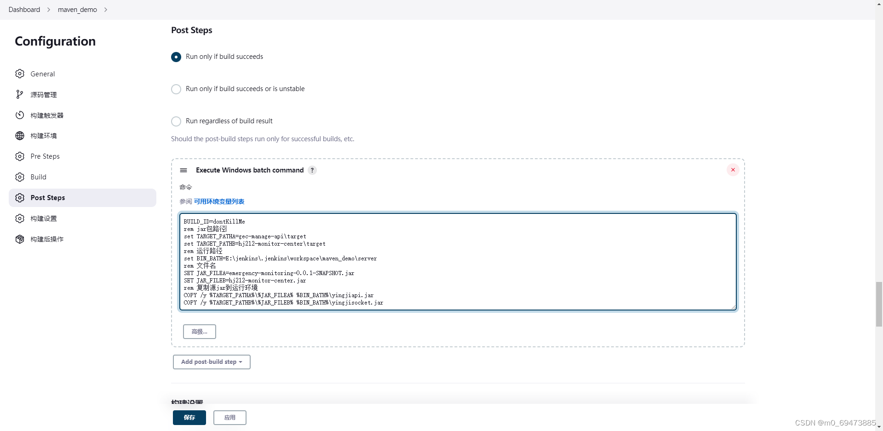Open the 构建设置 sidebar entry
The width and height of the screenshot is (883, 431).
pos(44,218)
